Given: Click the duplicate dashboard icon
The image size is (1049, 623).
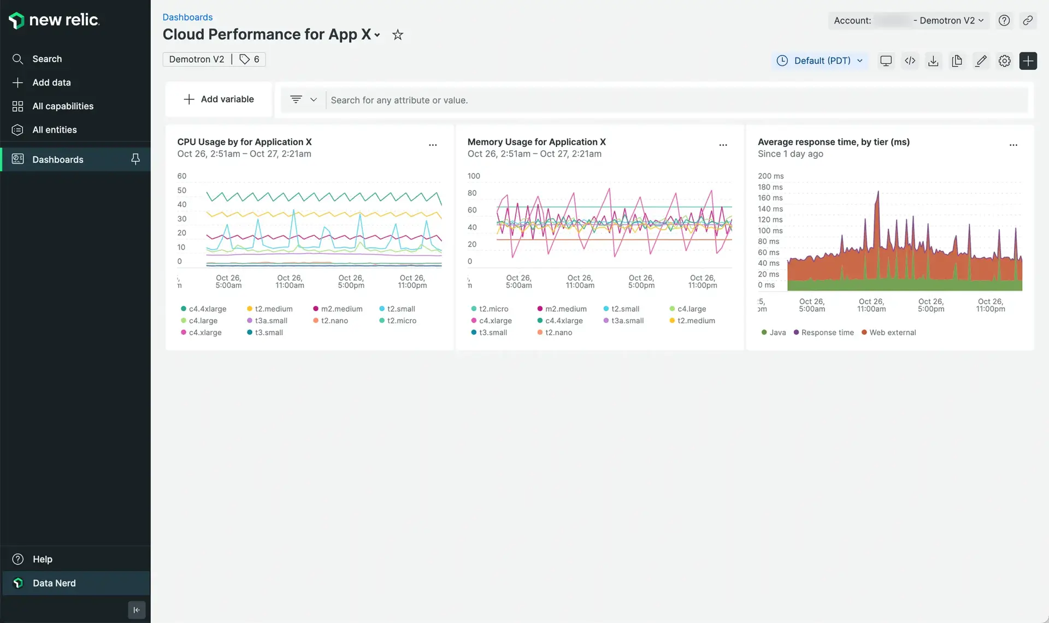Looking at the screenshot, I should (x=957, y=61).
